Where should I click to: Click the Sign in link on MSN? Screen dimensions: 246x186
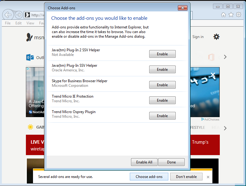pyautogui.click(x=198, y=37)
